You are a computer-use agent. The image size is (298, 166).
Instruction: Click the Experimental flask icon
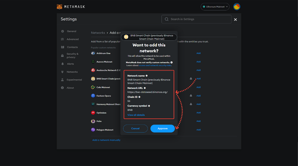pyautogui.click(x=62, y=80)
